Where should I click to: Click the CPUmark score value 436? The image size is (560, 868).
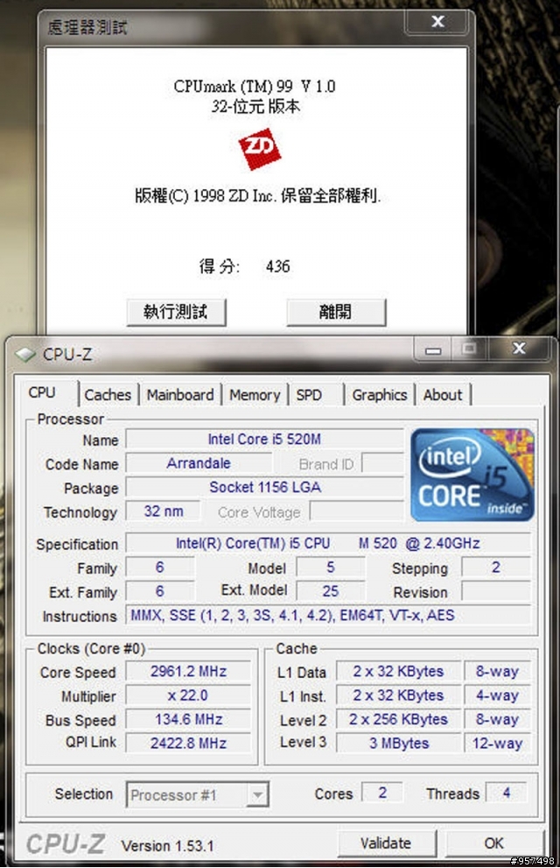click(x=277, y=266)
